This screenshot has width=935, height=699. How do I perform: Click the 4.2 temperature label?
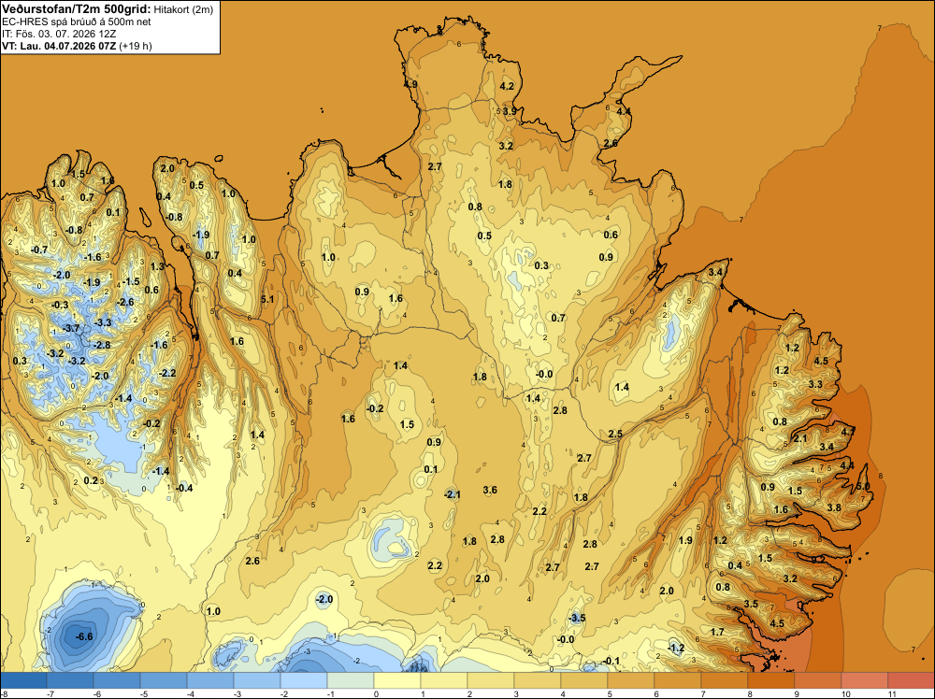coord(507,86)
